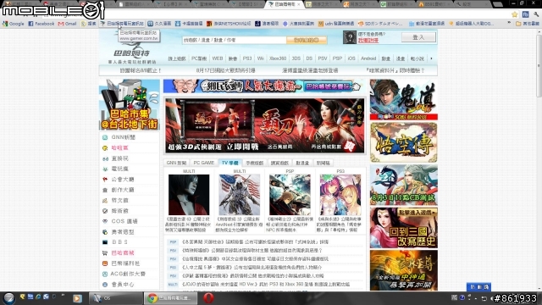Close the active Bahamut browser tab
The image size is (542, 305).
298,4
